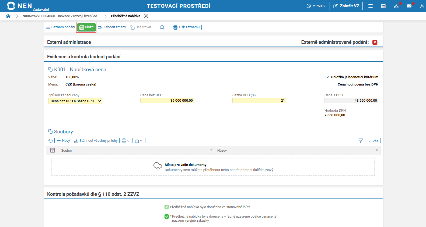Open the downloads icon in header
Image resolution: width=426 pixels, height=227 pixels.
click(396, 6)
